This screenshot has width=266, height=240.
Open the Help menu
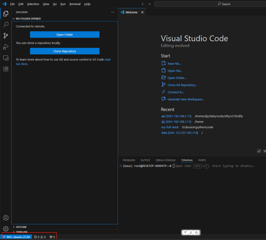pyautogui.click(x=87, y=4)
